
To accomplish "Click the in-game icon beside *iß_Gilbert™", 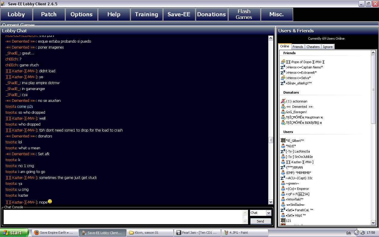I will pyautogui.click(x=283, y=140).
